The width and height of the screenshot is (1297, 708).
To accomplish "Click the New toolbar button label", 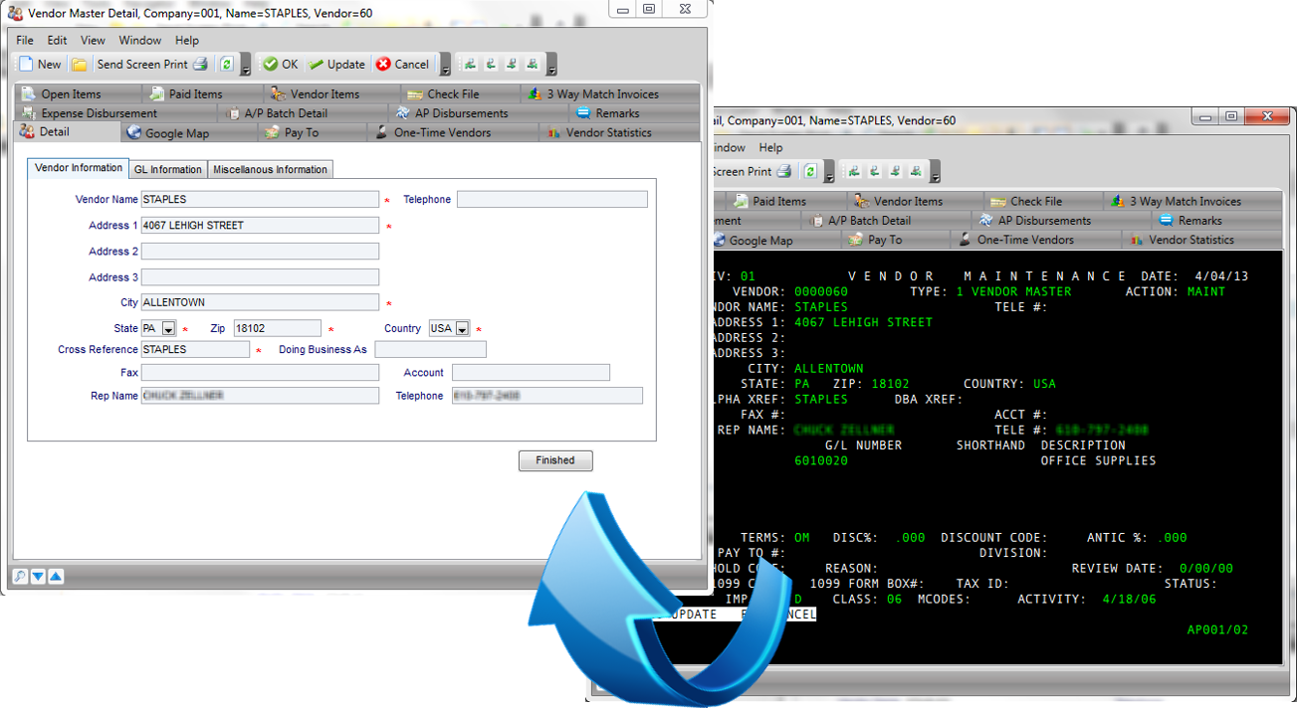I will [49, 64].
